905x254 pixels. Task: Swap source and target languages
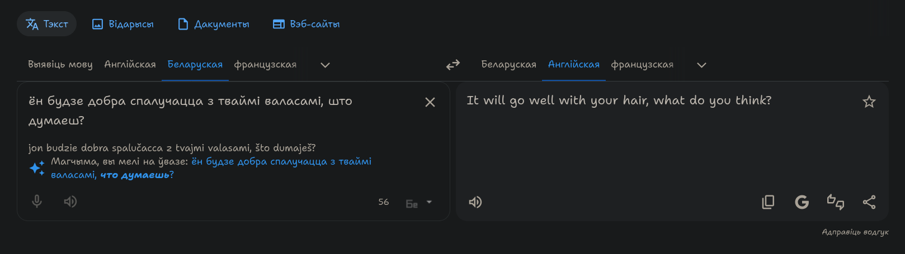453,65
